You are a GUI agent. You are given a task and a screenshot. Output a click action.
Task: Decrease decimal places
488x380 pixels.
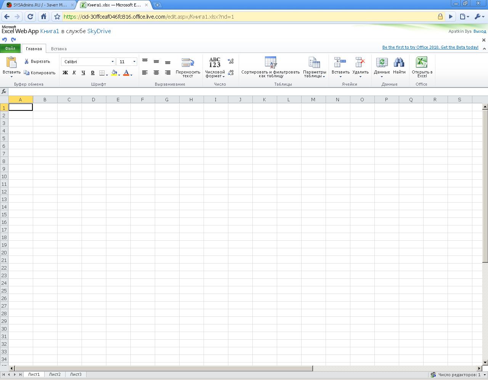tap(231, 72)
